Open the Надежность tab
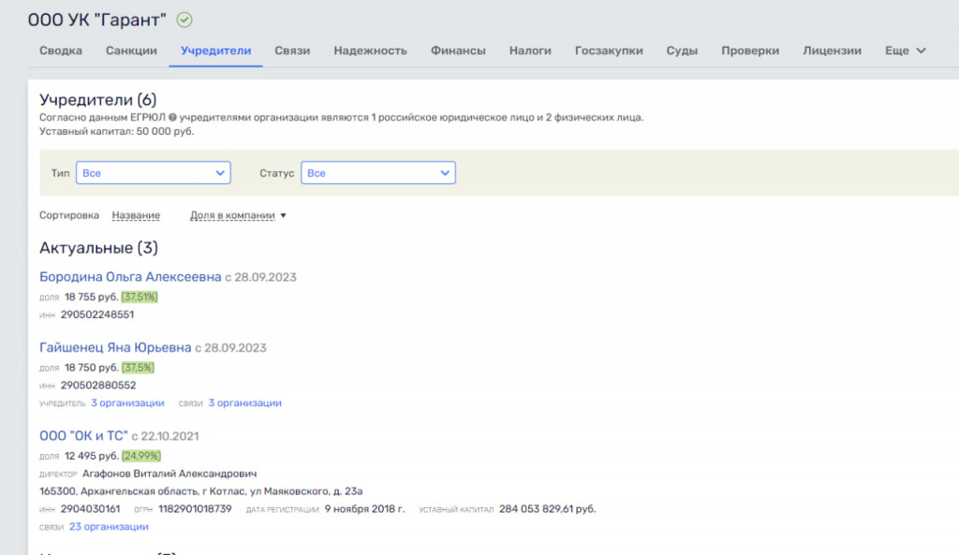Screen dimensions: 959x555 (x=370, y=51)
